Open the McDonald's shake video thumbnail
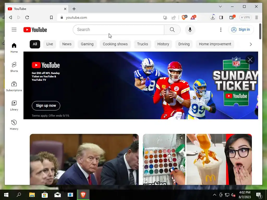The width and height of the screenshot is (267, 200). 197,159
